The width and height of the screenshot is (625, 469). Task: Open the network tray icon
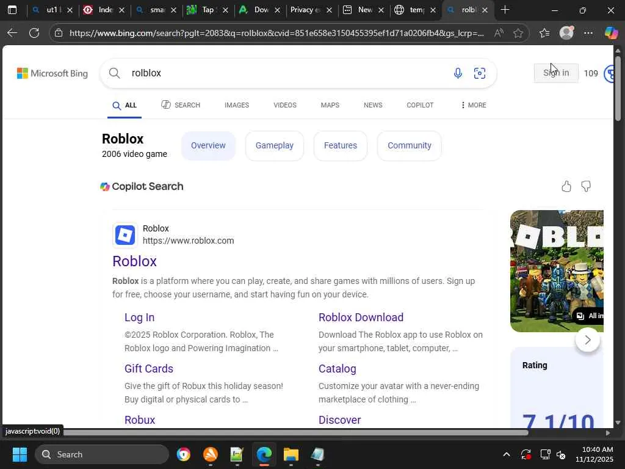click(545, 454)
